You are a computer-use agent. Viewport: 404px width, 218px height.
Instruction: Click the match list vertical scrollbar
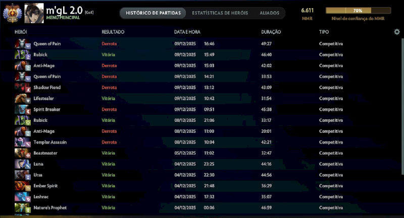coord(402,107)
